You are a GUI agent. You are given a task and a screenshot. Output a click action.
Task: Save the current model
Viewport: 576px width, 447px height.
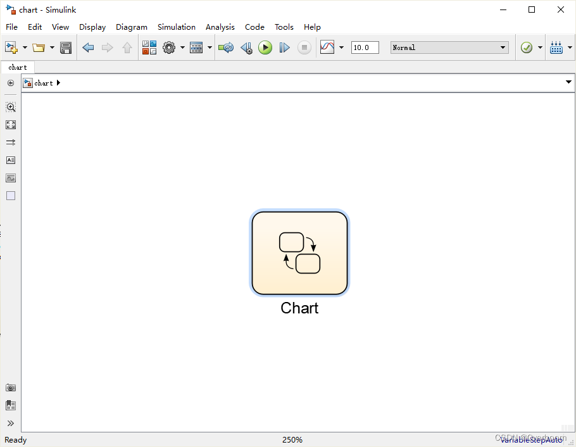click(x=66, y=47)
